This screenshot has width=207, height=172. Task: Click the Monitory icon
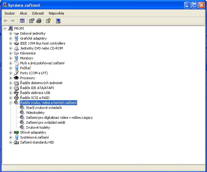16,58
